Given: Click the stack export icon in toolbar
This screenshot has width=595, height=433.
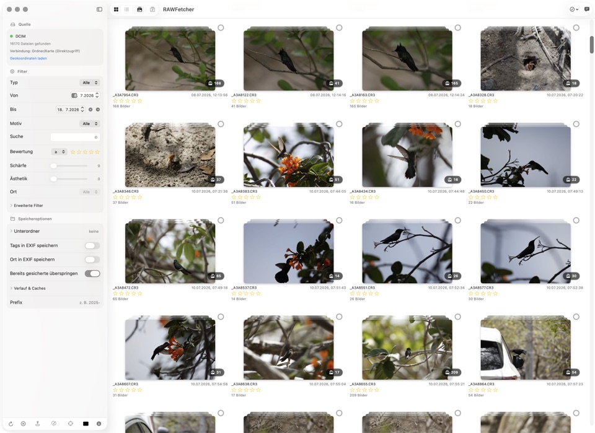Looking at the screenshot, I should 152,9.
